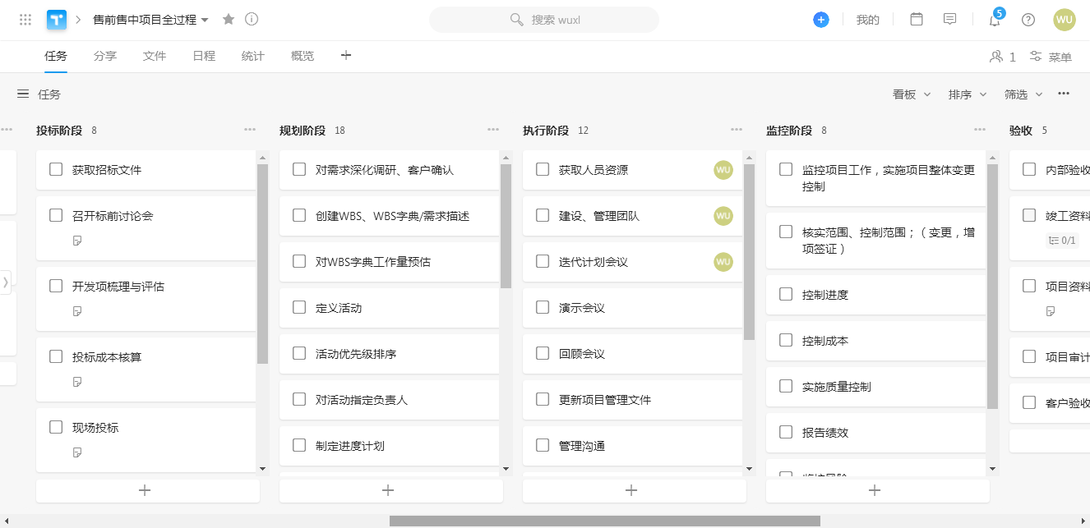Add a task to 执行阶段 column
Image resolution: width=1090 pixels, height=528 pixels.
coord(635,490)
